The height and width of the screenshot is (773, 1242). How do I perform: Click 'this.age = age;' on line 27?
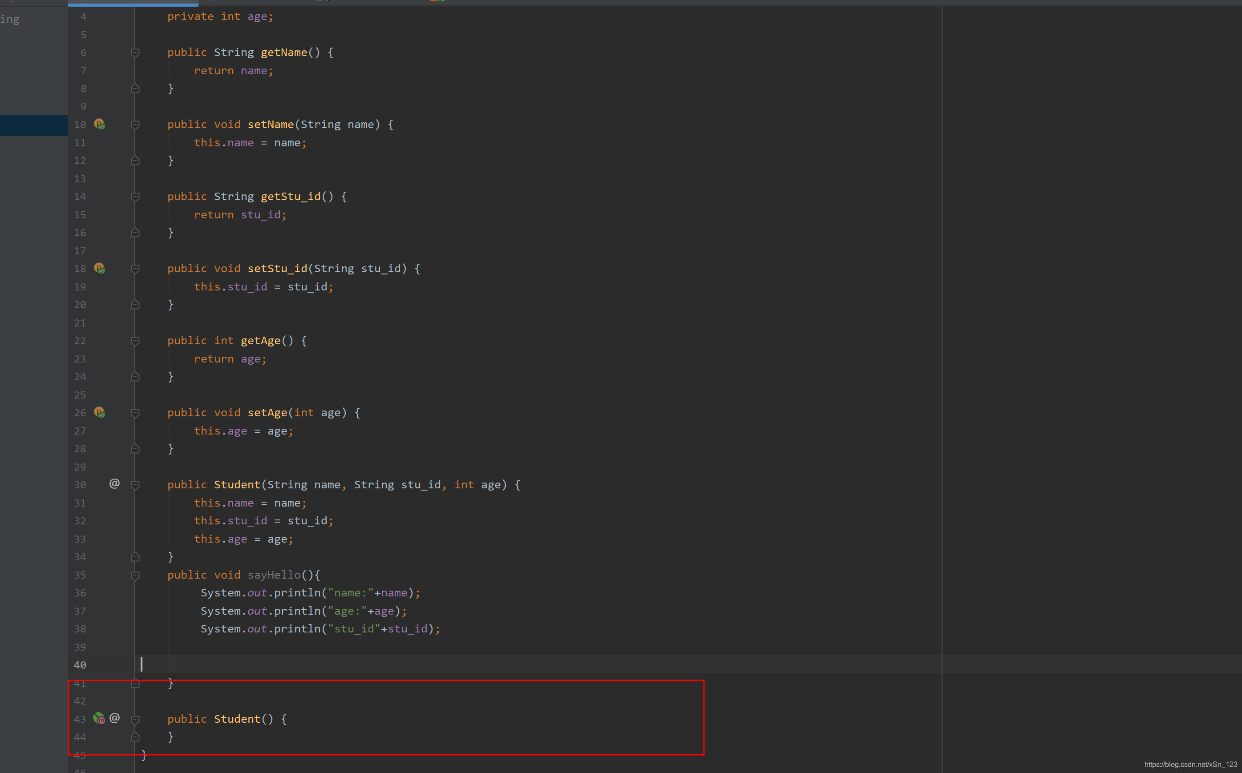click(x=243, y=431)
